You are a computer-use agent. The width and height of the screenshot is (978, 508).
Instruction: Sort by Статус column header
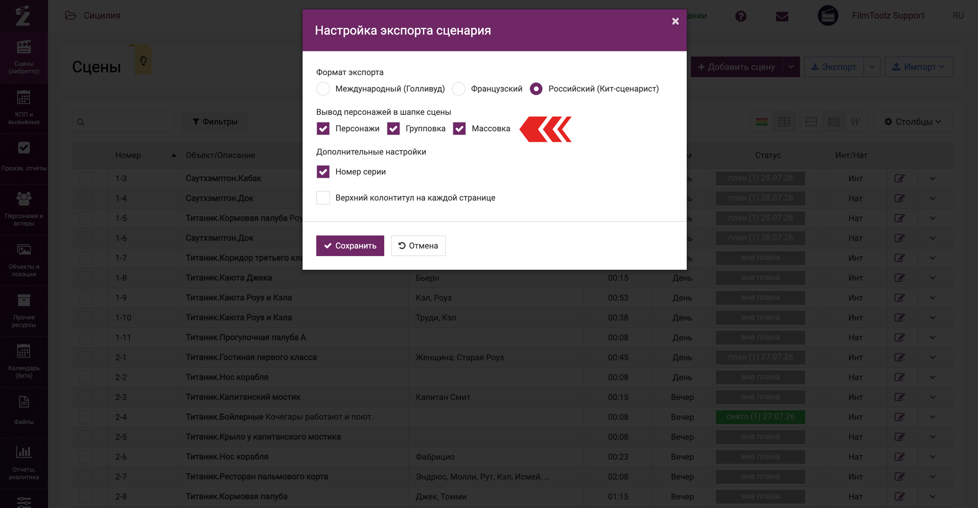(x=768, y=155)
